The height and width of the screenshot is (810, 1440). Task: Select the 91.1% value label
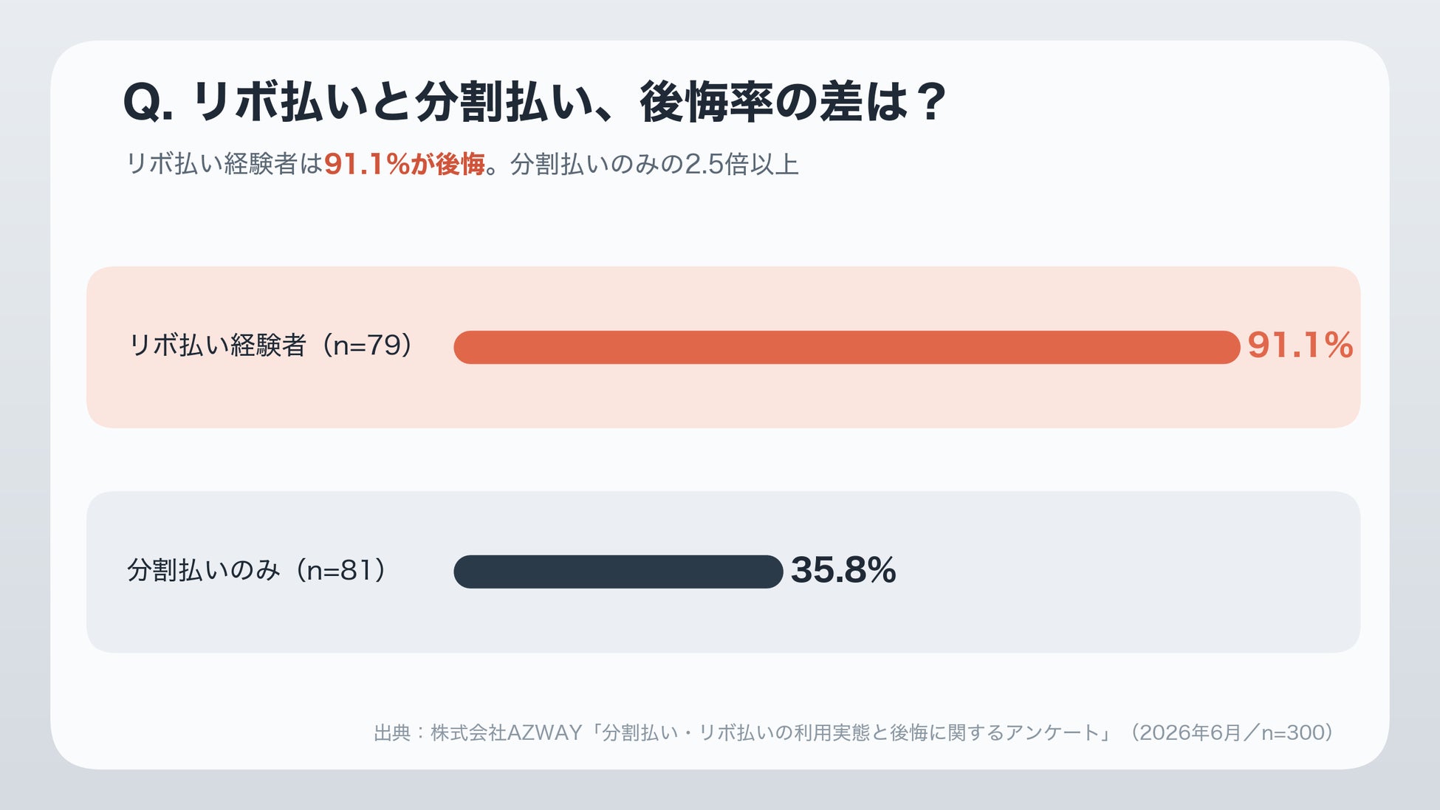pyautogui.click(x=1300, y=346)
